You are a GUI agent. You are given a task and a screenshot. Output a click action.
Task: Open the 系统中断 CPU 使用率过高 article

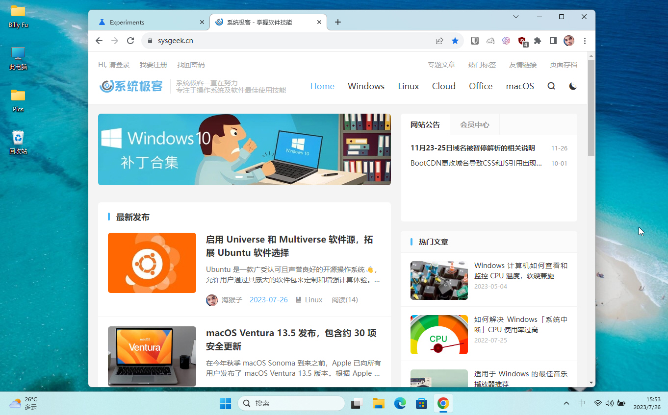pyautogui.click(x=521, y=324)
